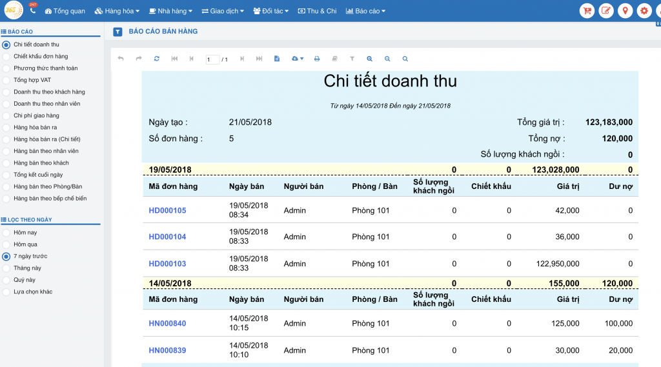Print the report
This screenshot has height=367, width=661.
click(x=317, y=59)
